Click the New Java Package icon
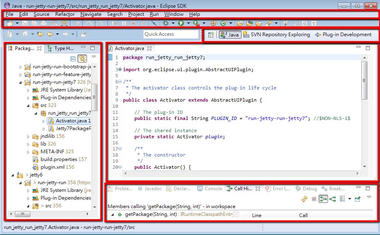 point(214,23)
